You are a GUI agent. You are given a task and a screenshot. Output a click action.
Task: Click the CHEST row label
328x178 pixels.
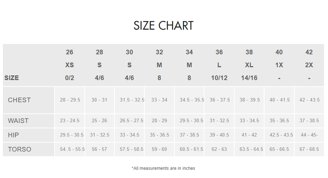click(x=19, y=100)
